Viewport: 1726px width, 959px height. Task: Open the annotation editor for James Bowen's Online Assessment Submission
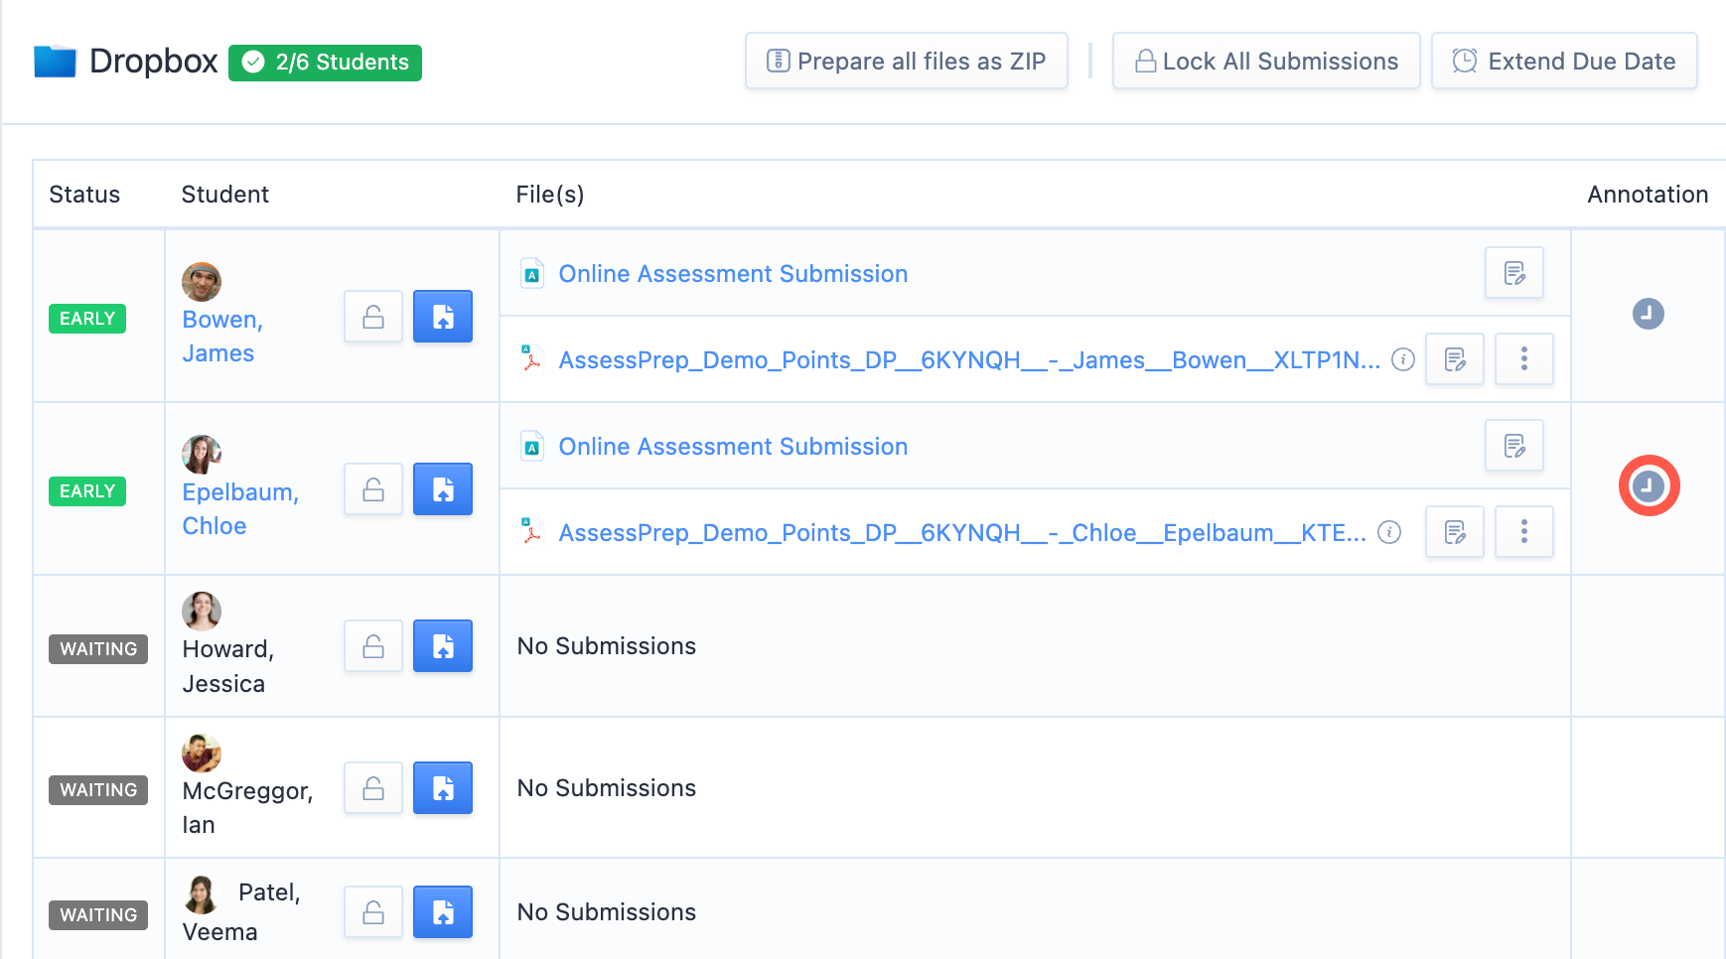tap(1513, 273)
